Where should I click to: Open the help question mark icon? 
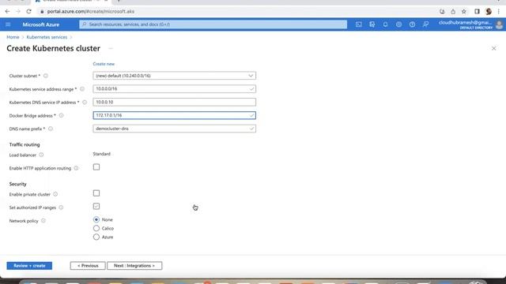point(412,24)
